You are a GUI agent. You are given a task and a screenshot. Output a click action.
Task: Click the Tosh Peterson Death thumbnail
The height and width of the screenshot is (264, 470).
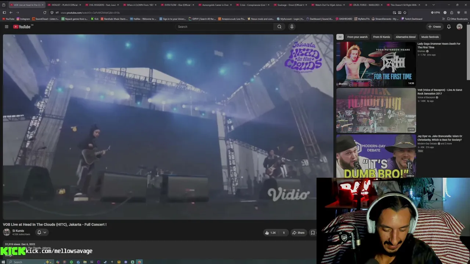click(x=376, y=64)
